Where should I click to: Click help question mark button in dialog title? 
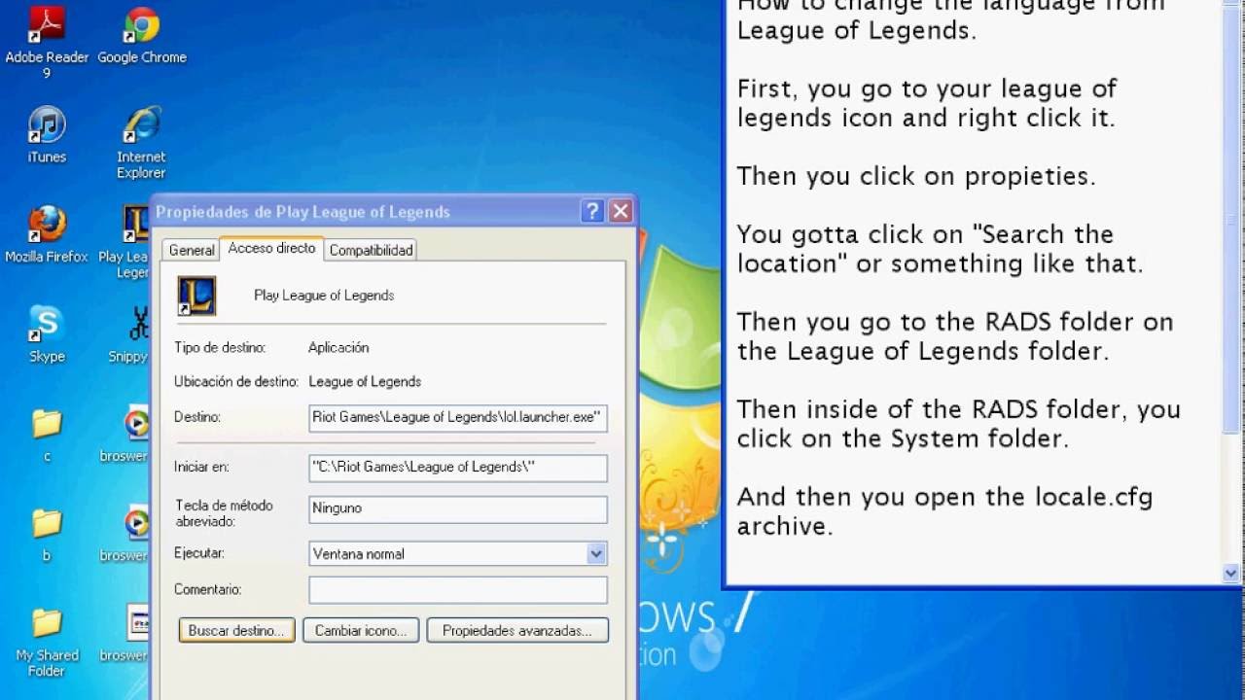click(x=592, y=211)
